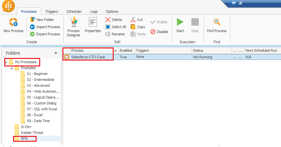281x147 pixels.
Task: Pin the Folders panel
Action: point(56,53)
